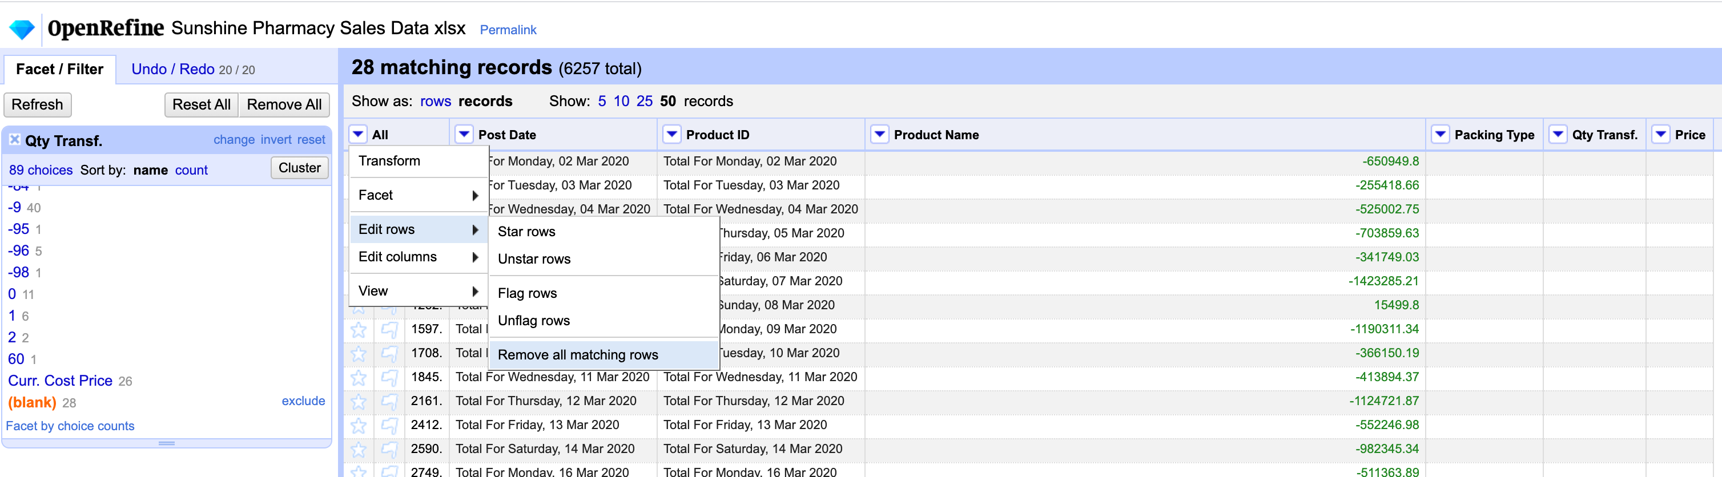The height and width of the screenshot is (477, 1722).
Task: Close the Qty Transf. facet
Action: coord(15,140)
